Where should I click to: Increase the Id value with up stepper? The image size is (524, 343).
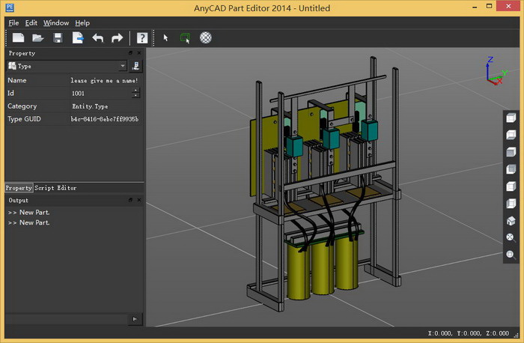coord(135,91)
